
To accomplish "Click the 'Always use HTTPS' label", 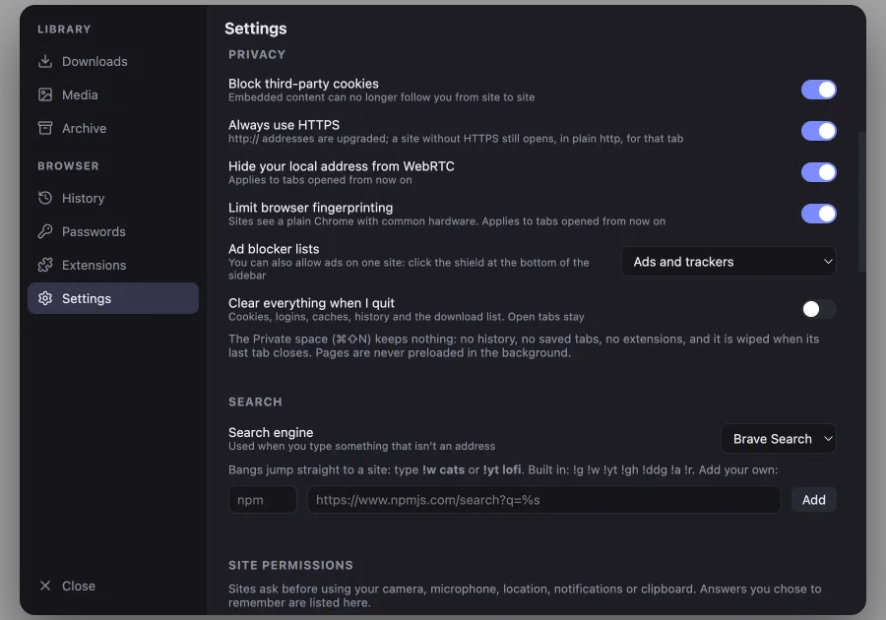I will (x=284, y=125).
